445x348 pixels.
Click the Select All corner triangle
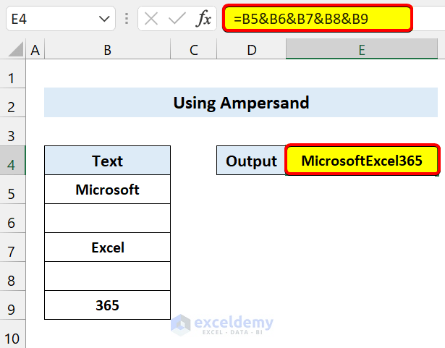click(16, 49)
